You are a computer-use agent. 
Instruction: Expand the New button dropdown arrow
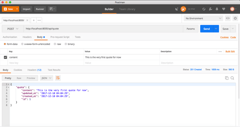point(17,9)
